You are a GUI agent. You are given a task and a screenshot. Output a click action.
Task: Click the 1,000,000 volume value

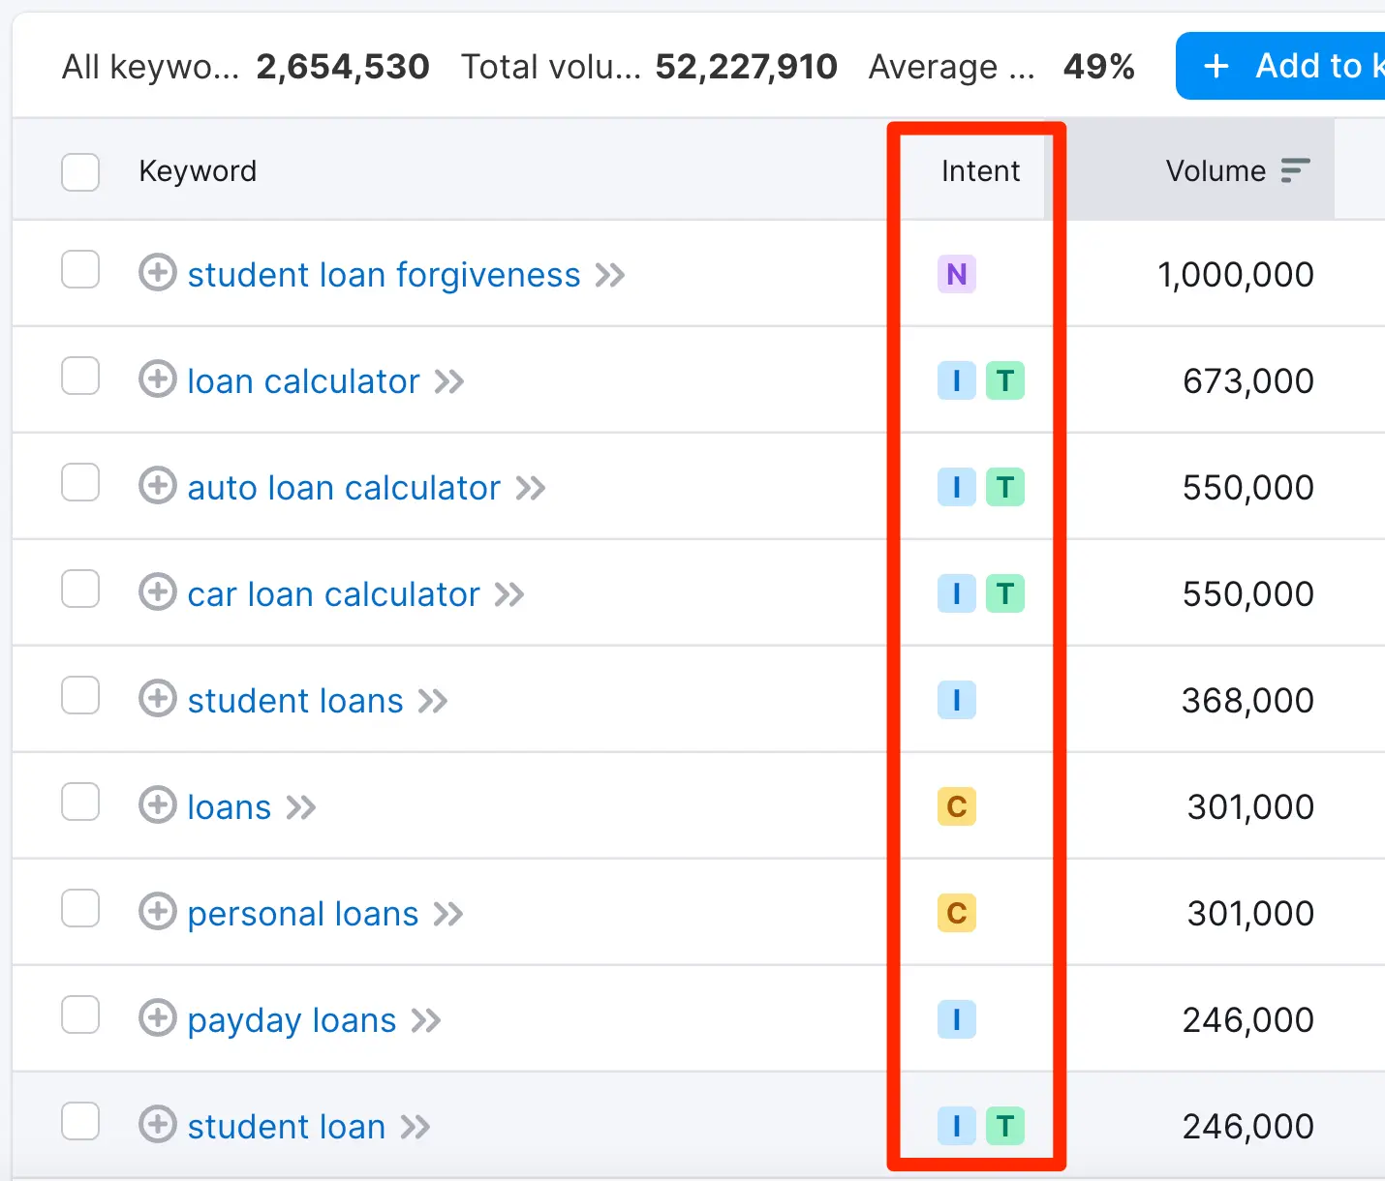1235,275
